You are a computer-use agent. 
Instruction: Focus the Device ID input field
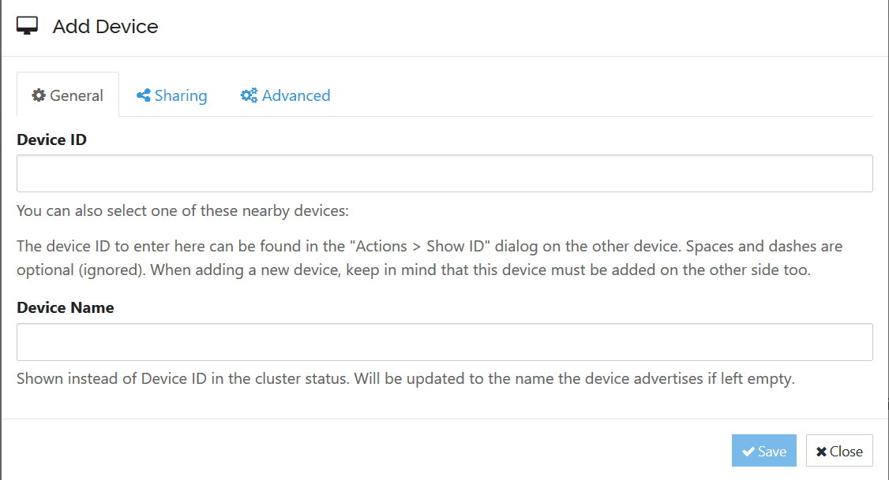[x=444, y=173]
